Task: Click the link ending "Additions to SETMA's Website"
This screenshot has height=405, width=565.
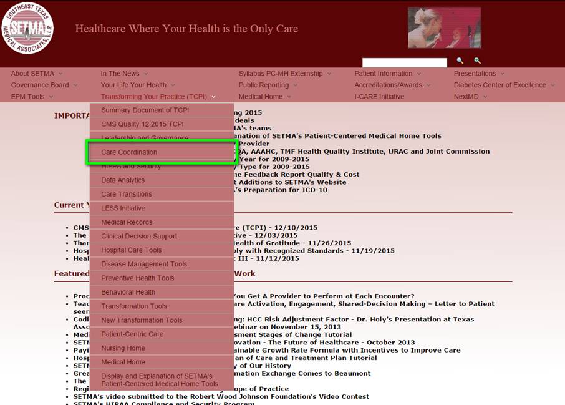Action: [290, 182]
